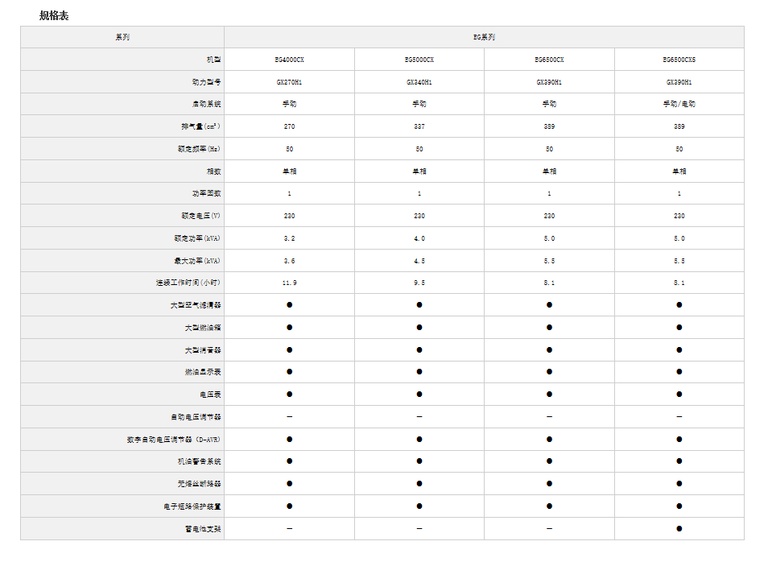
Task: Select the 机型 row label
Action: pyautogui.click(x=213, y=60)
